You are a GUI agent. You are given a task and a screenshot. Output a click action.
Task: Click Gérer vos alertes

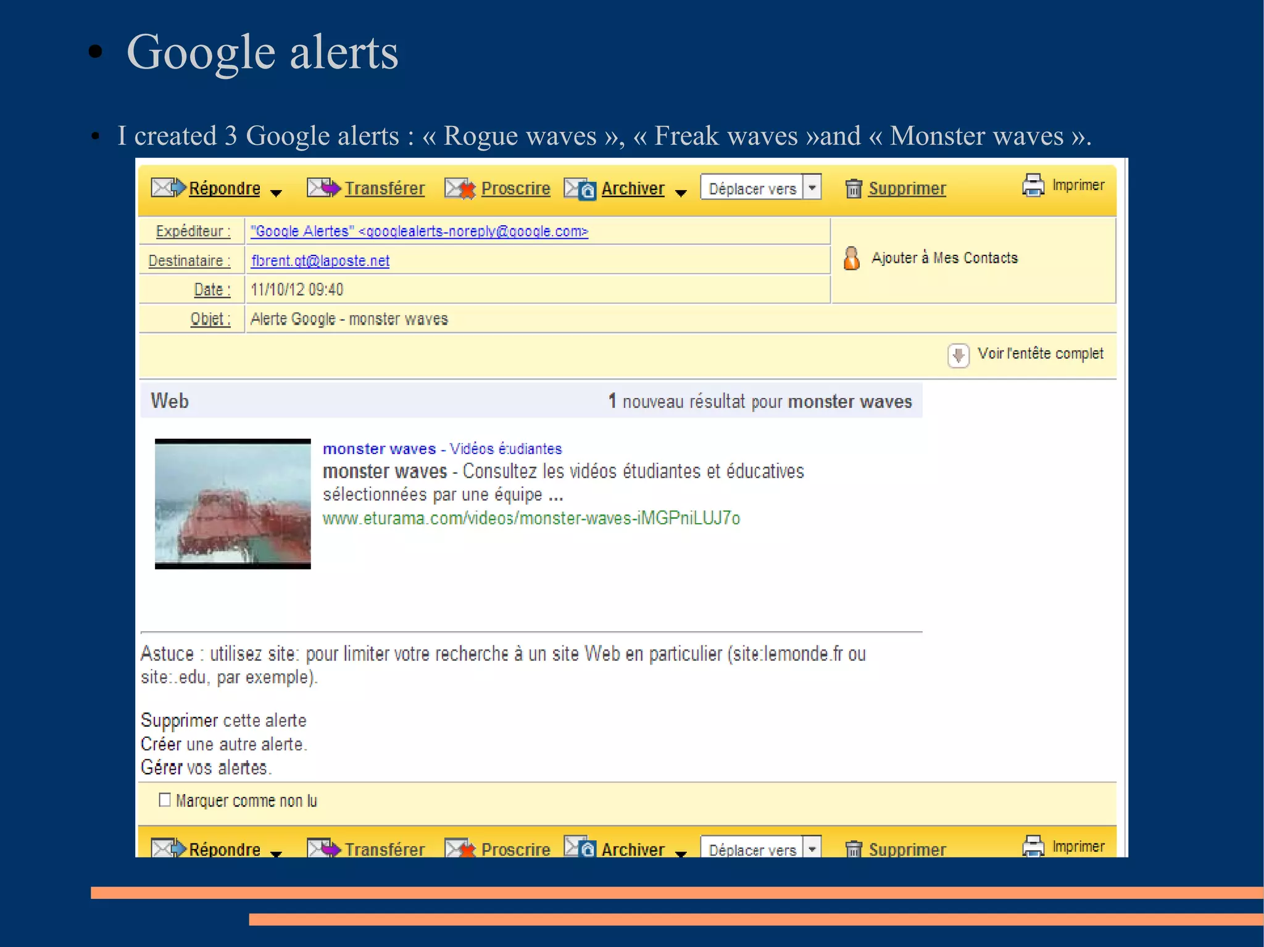coord(206,767)
